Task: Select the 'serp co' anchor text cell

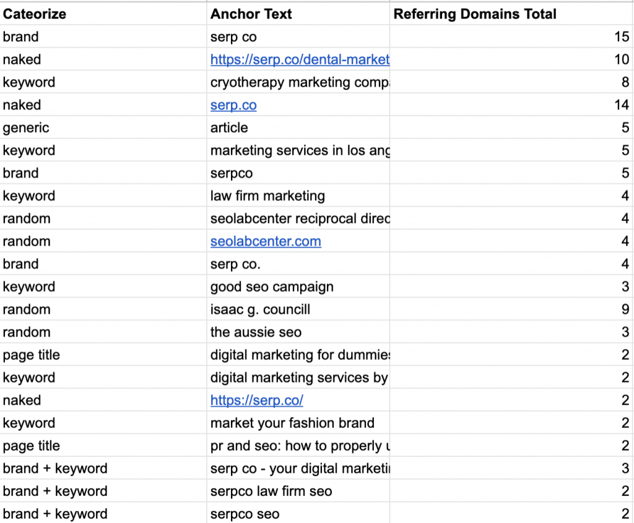Action: coord(298,37)
